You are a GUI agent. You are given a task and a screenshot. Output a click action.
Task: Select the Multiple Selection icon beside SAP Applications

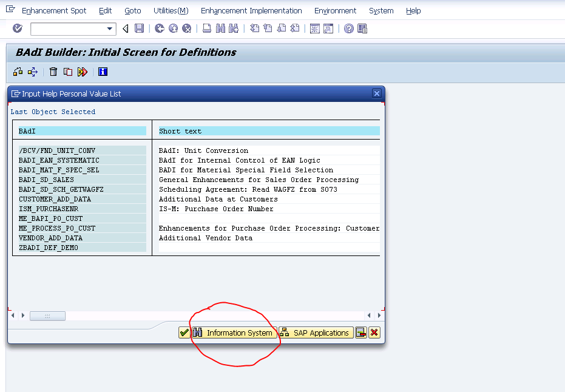[362, 332]
